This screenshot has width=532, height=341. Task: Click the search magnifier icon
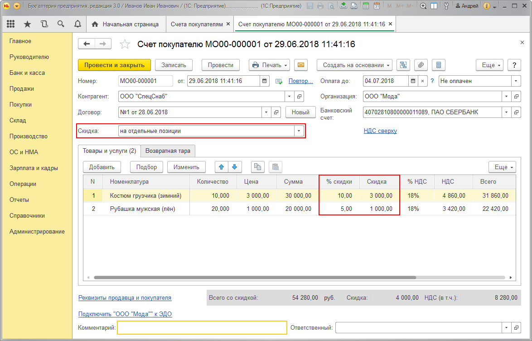[x=61, y=24]
